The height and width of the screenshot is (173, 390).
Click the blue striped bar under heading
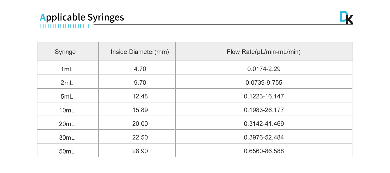coord(66,26)
